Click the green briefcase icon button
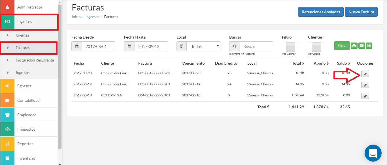This screenshot has width=387, height=165. coord(362,45)
